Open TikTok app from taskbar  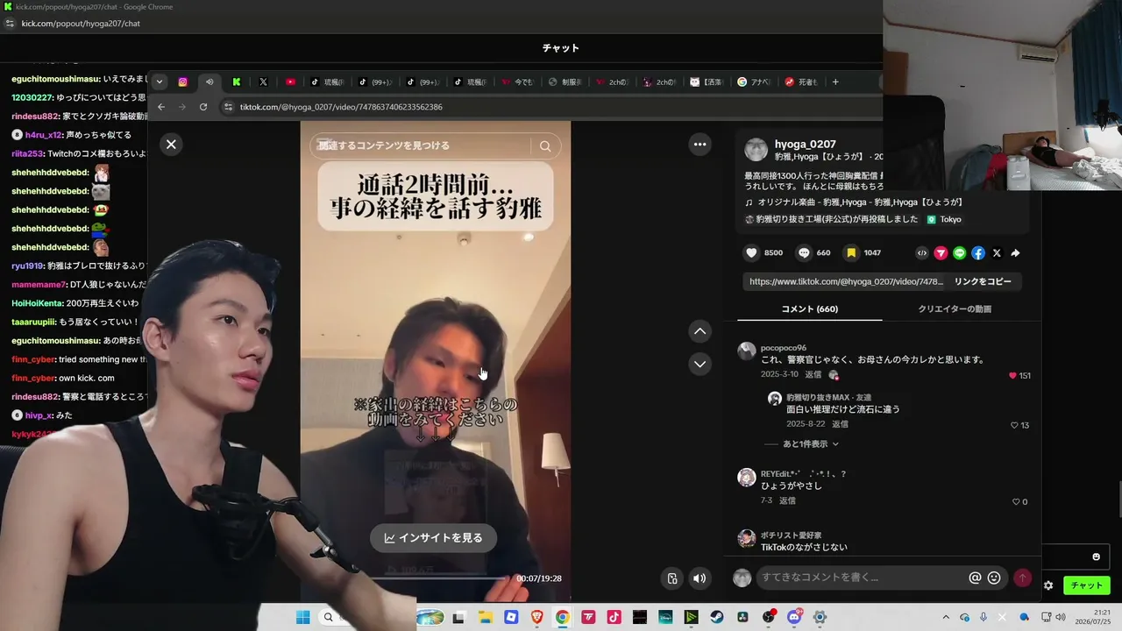[x=614, y=617]
